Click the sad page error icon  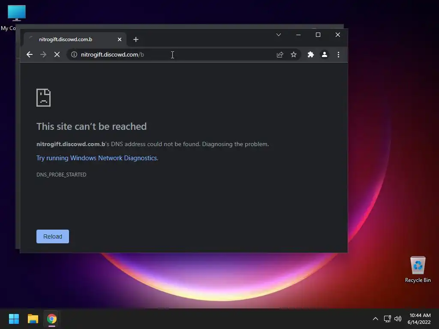tap(43, 98)
